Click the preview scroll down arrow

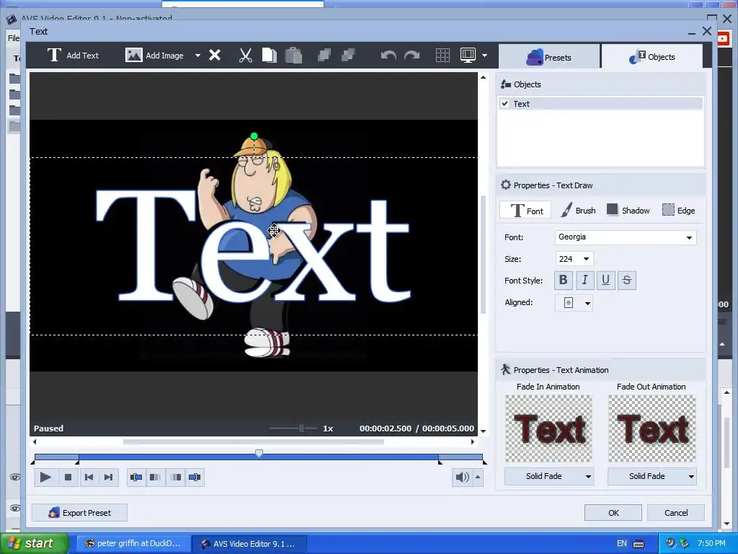pyautogui.click(x=483, y=431)
